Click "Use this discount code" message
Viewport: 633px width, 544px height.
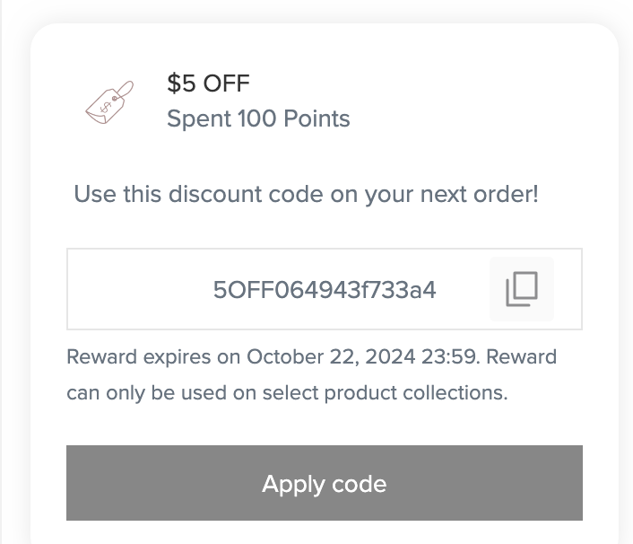click(306, 194)
